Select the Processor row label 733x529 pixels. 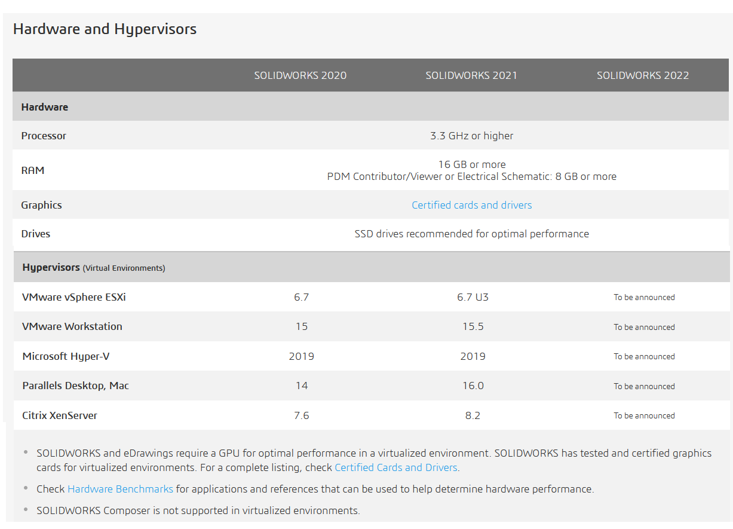pyautogui.click(x=44, y=136)
